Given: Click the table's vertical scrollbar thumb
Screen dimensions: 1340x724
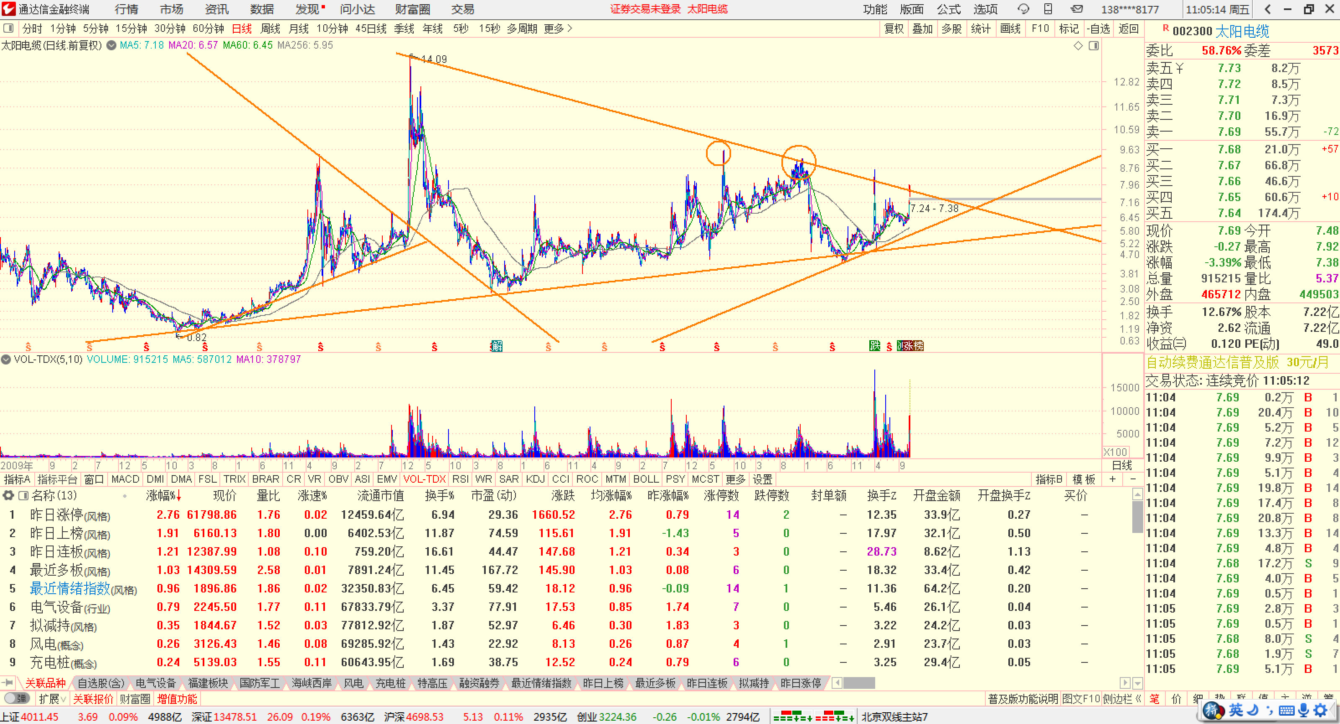Looking at the screenshot, I should coord(1137,517).
